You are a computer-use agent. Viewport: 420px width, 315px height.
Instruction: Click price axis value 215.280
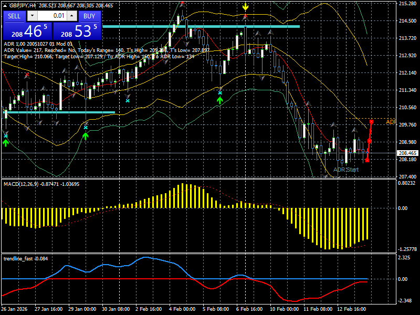[x=407, y=4]
